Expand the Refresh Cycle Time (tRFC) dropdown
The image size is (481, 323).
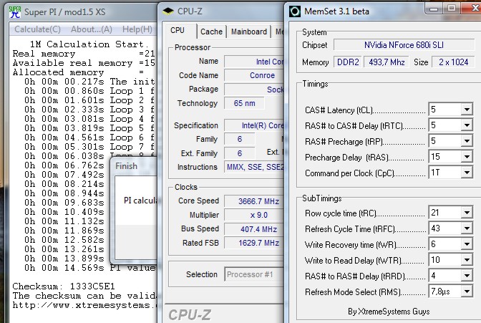pos(467,228)
